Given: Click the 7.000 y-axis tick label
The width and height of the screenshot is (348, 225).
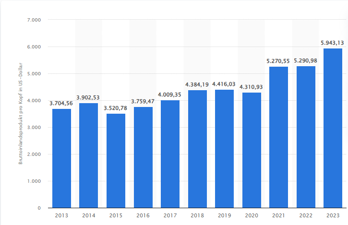Looking at the screenshot, I should tap(35, 20).
